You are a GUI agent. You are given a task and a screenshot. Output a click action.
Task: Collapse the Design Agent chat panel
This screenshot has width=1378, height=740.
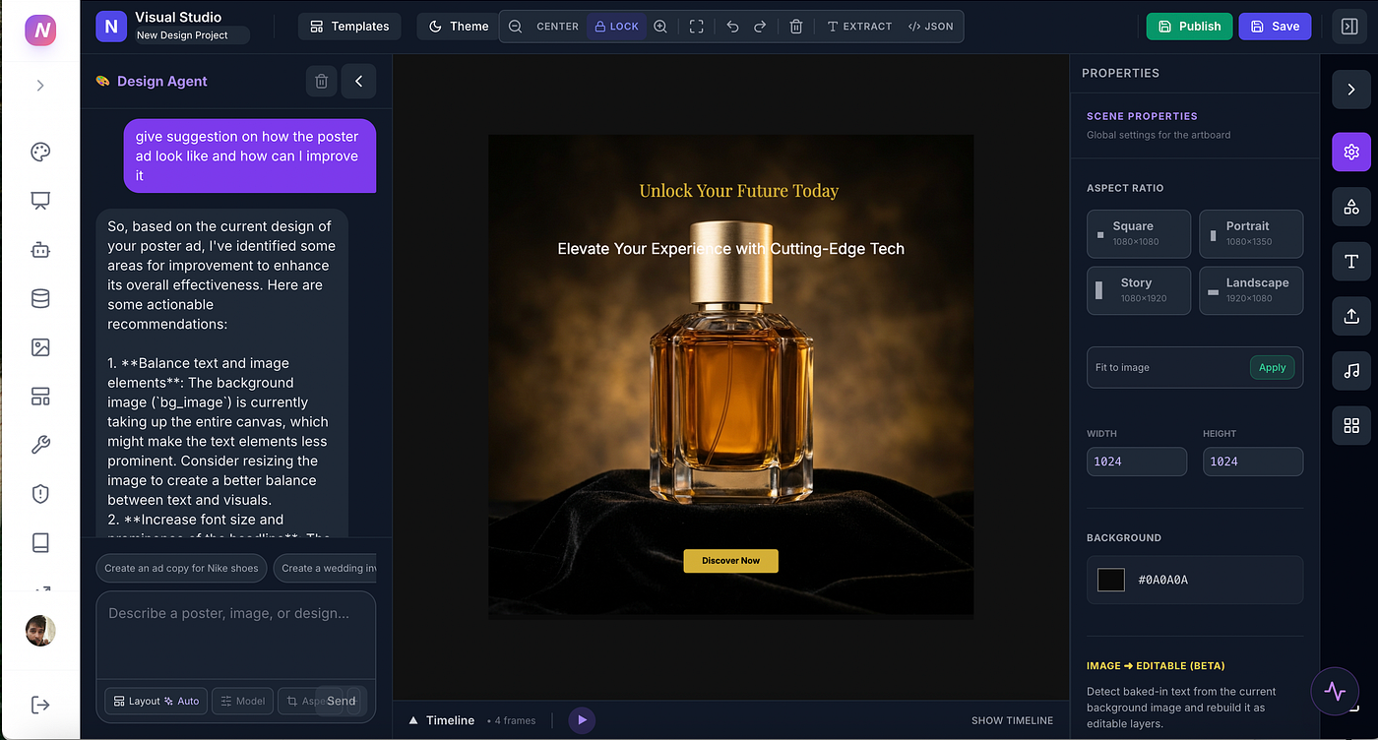click(358, 82)
